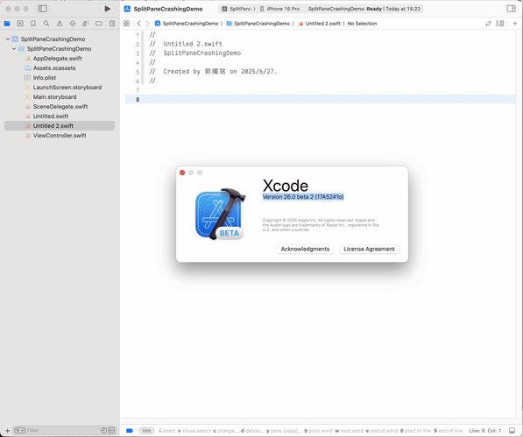This screenshot has height=437, width=523.
Task: Go back in editor history
Action: tap(138, 24)
